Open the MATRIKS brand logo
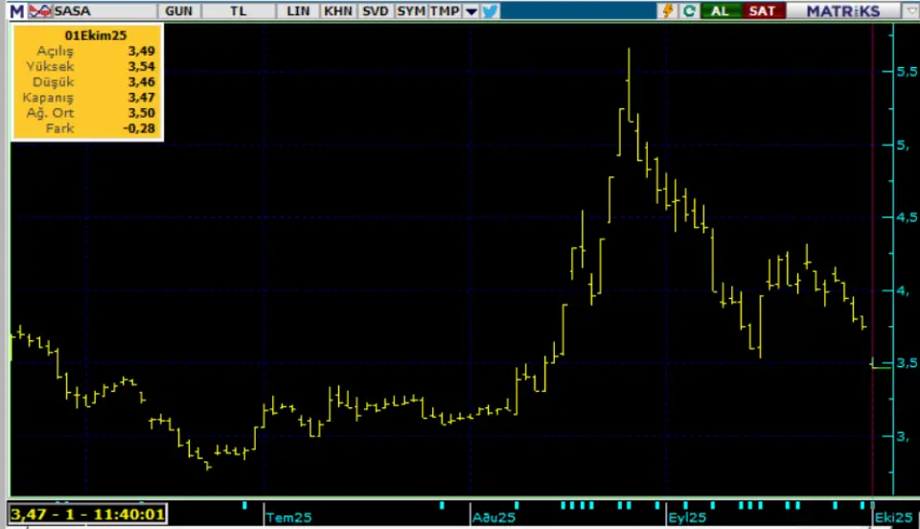Viewport: 920px width, 529px height. [x=842, y=11]
